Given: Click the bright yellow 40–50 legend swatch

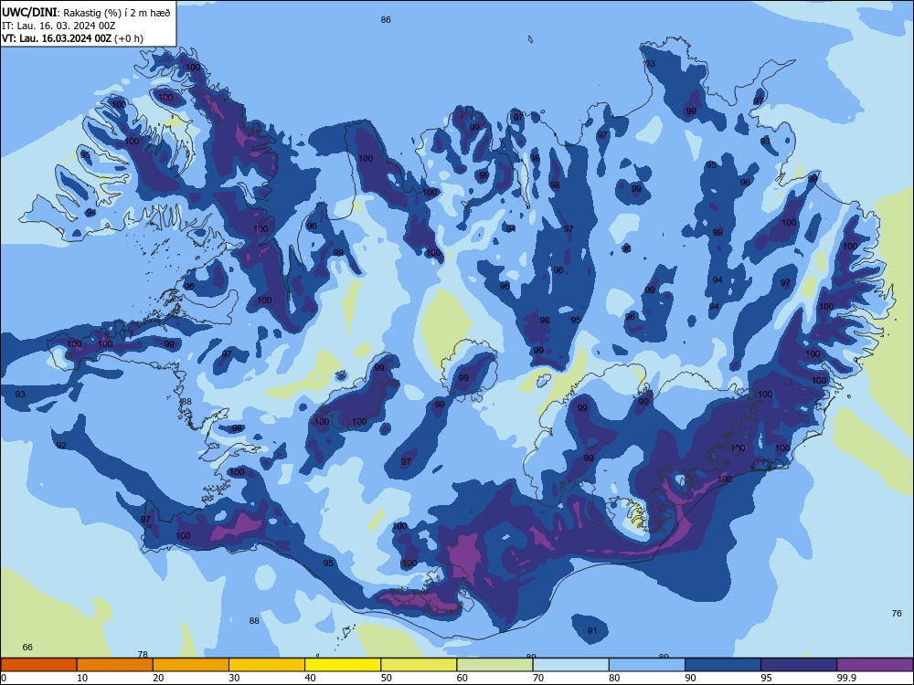Looking at the screenshot, I should click(x=343, y=665).
